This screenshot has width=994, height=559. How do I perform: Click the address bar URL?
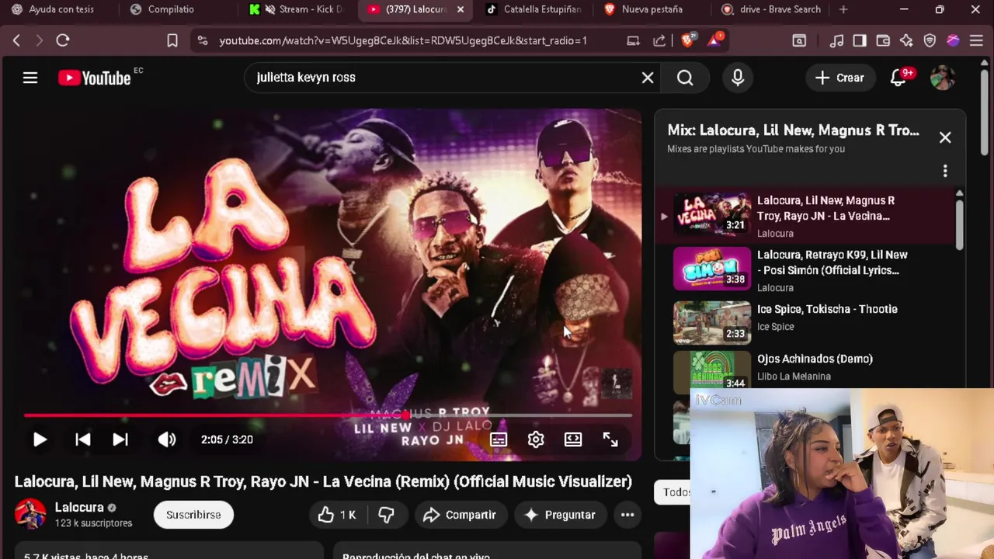[x=403, y=40]
